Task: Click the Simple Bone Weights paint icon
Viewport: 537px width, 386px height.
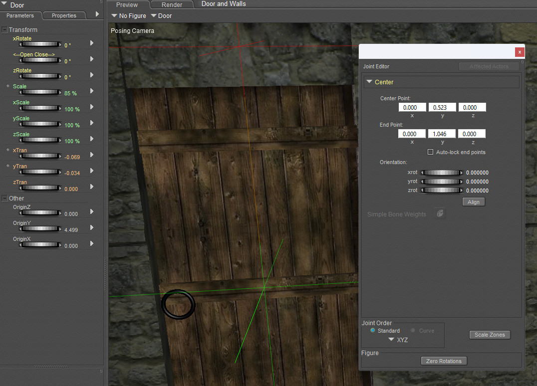Action: [440, 213]
